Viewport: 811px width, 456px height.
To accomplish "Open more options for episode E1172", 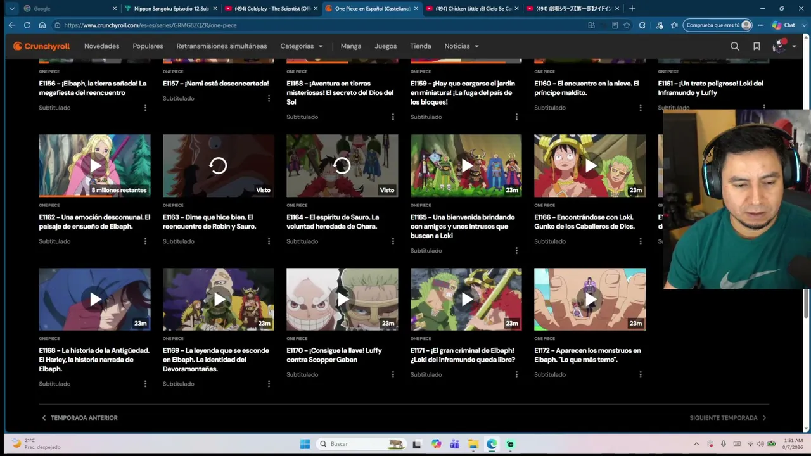I will 641,374.
